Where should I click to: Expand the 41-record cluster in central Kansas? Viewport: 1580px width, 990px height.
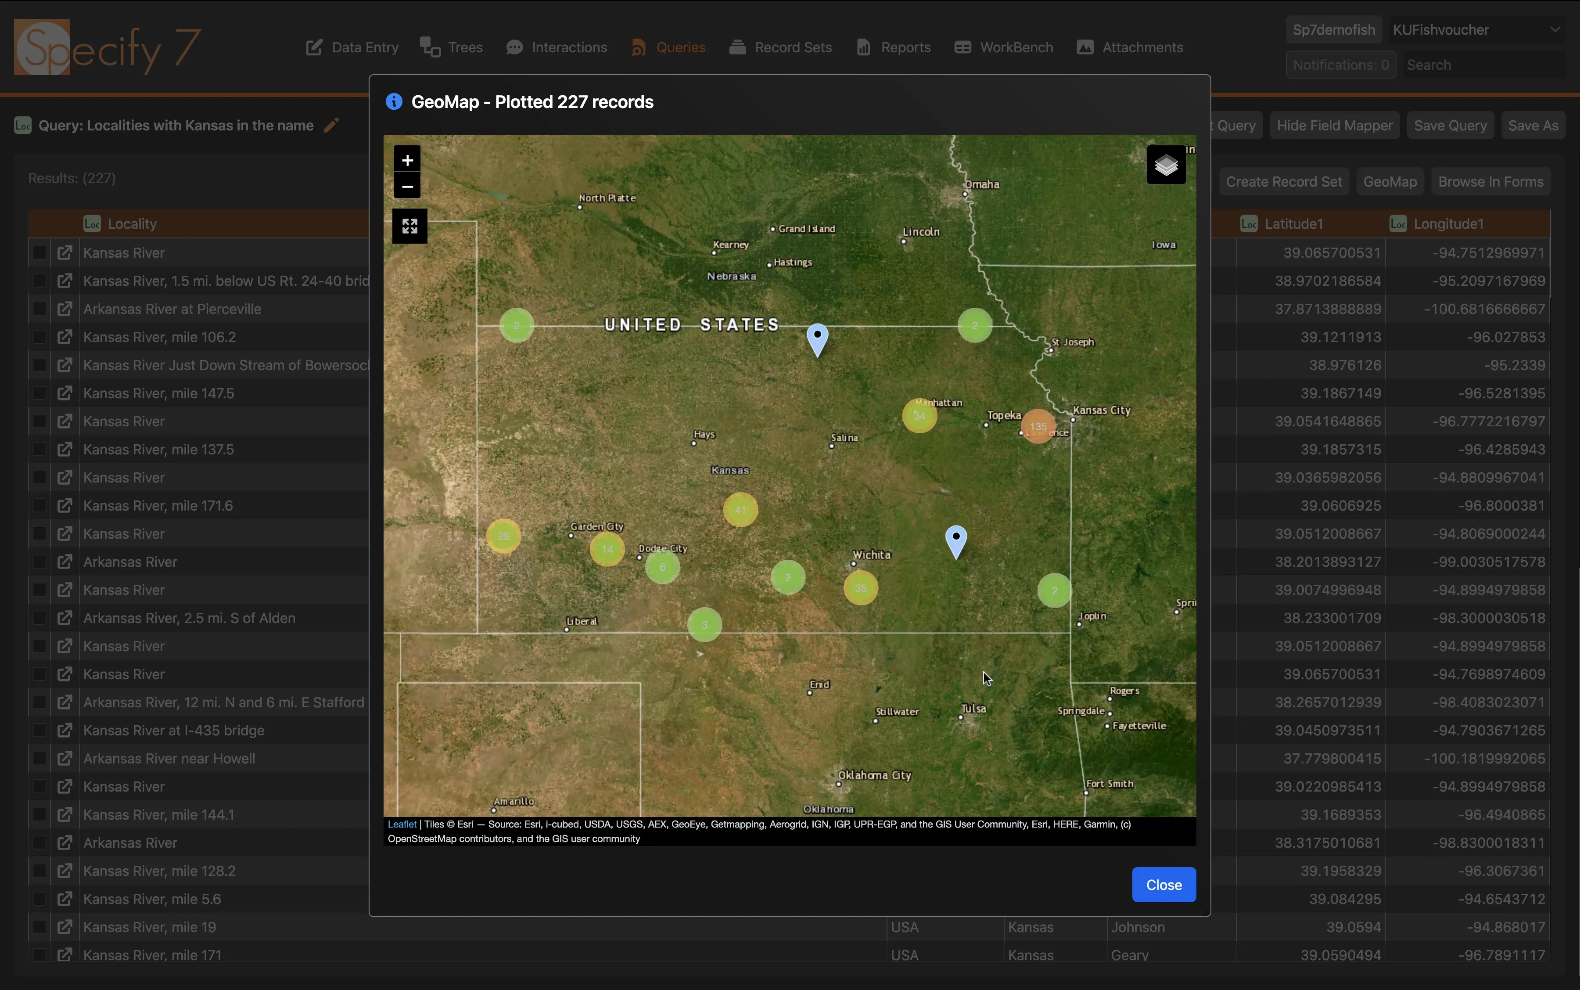(x=740, y=509)
